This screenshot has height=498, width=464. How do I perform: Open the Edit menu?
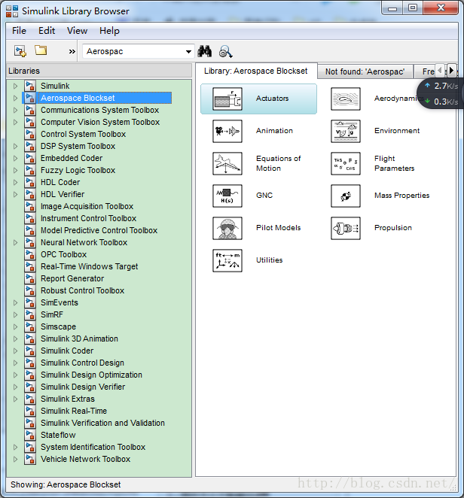[x=47, y=31]
